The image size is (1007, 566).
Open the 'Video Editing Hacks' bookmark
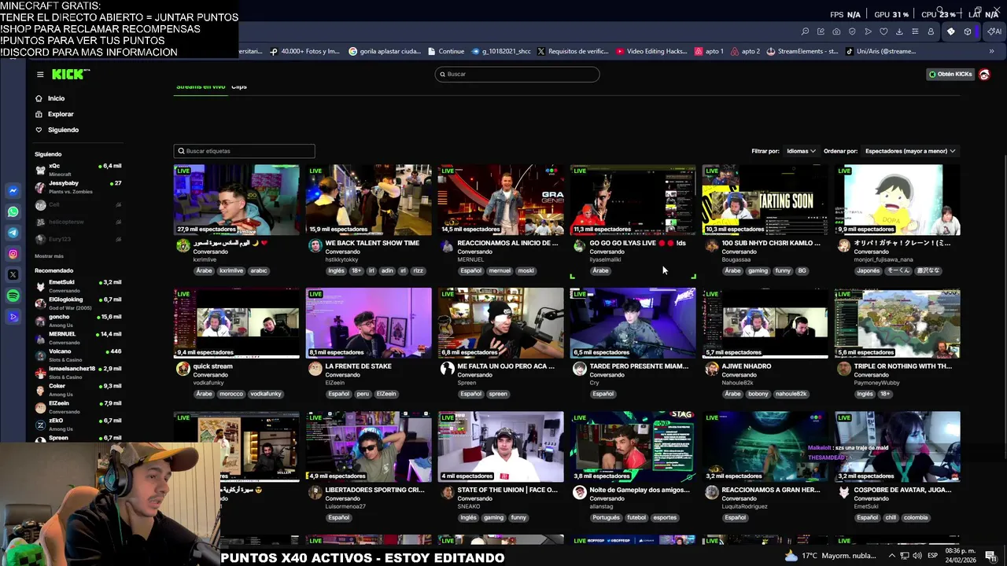[x=652, y=51]
